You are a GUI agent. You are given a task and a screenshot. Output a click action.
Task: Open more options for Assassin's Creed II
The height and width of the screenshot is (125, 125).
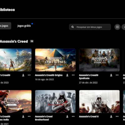(x=117, y=116)
